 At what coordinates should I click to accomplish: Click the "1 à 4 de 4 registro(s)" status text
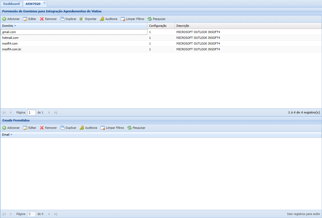(304, 112)
